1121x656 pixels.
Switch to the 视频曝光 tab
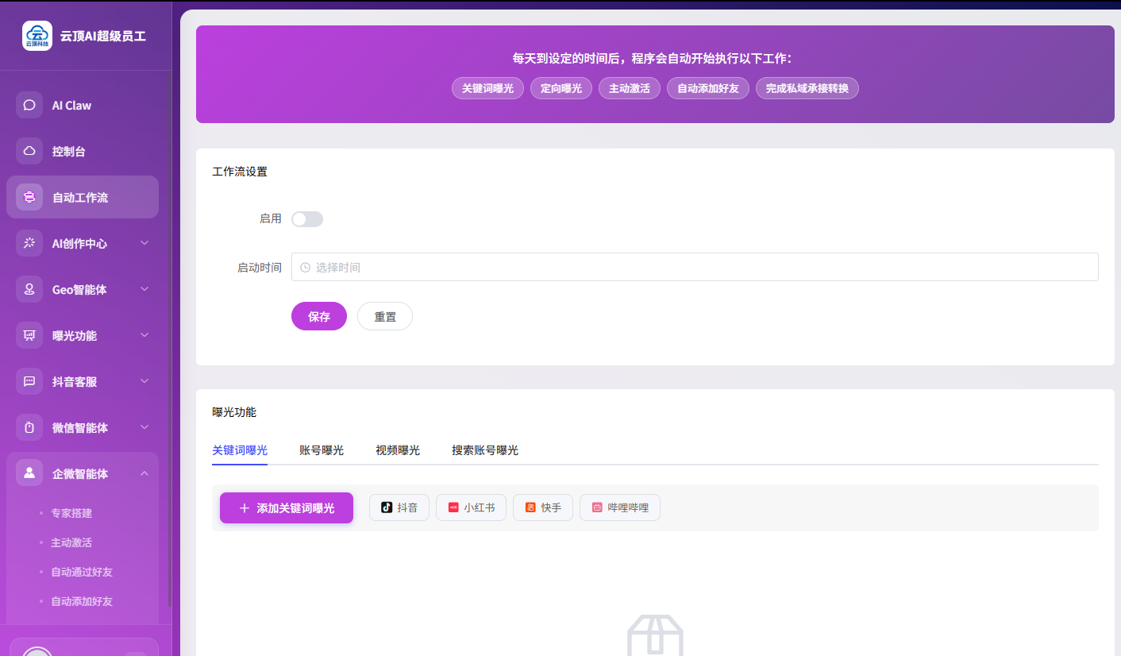(x=398, y=450)
